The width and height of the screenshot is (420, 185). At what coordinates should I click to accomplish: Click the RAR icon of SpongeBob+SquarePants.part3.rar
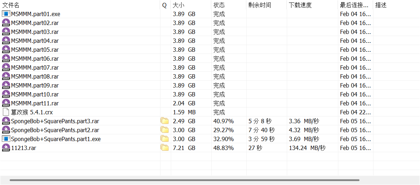coord(6,121)
